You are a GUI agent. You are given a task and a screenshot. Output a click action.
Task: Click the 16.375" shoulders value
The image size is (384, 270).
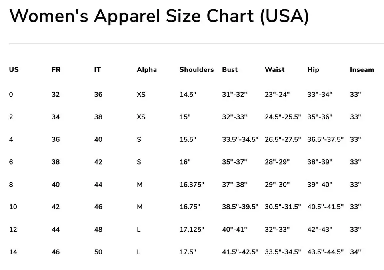(192, 185)
